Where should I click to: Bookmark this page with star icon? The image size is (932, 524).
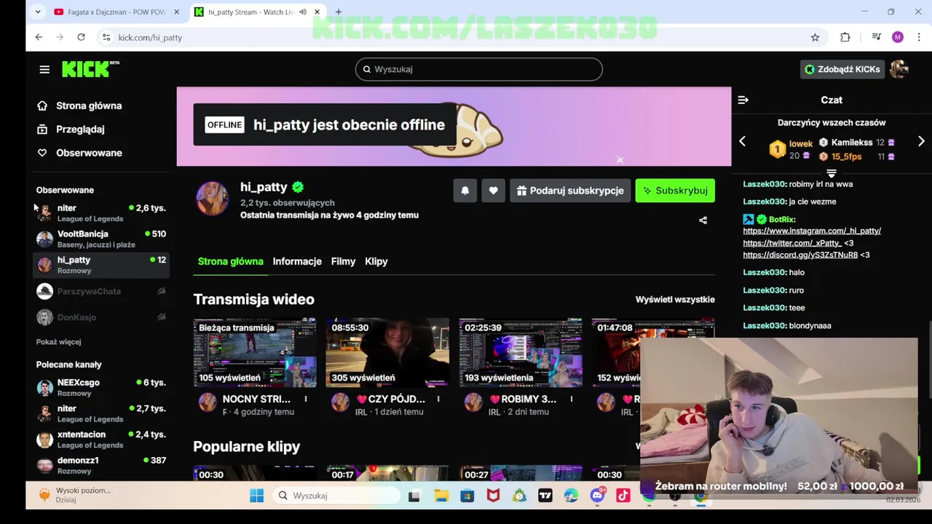click(x=815, y=37)
